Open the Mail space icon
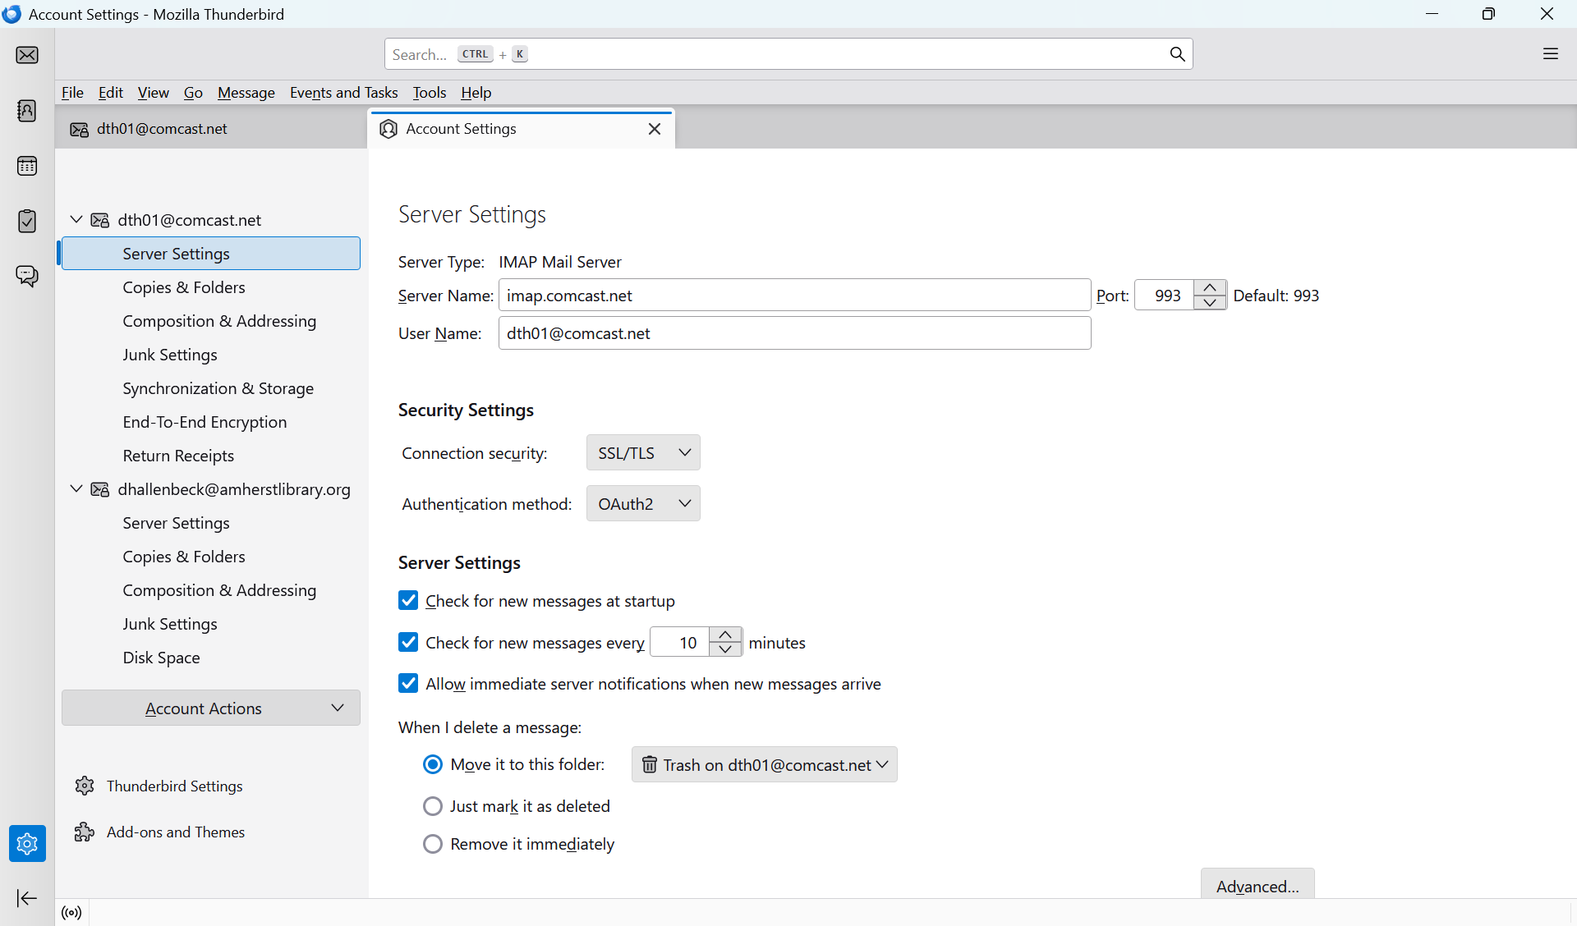This screenshot has height=926, width=1577. point(27,55)
